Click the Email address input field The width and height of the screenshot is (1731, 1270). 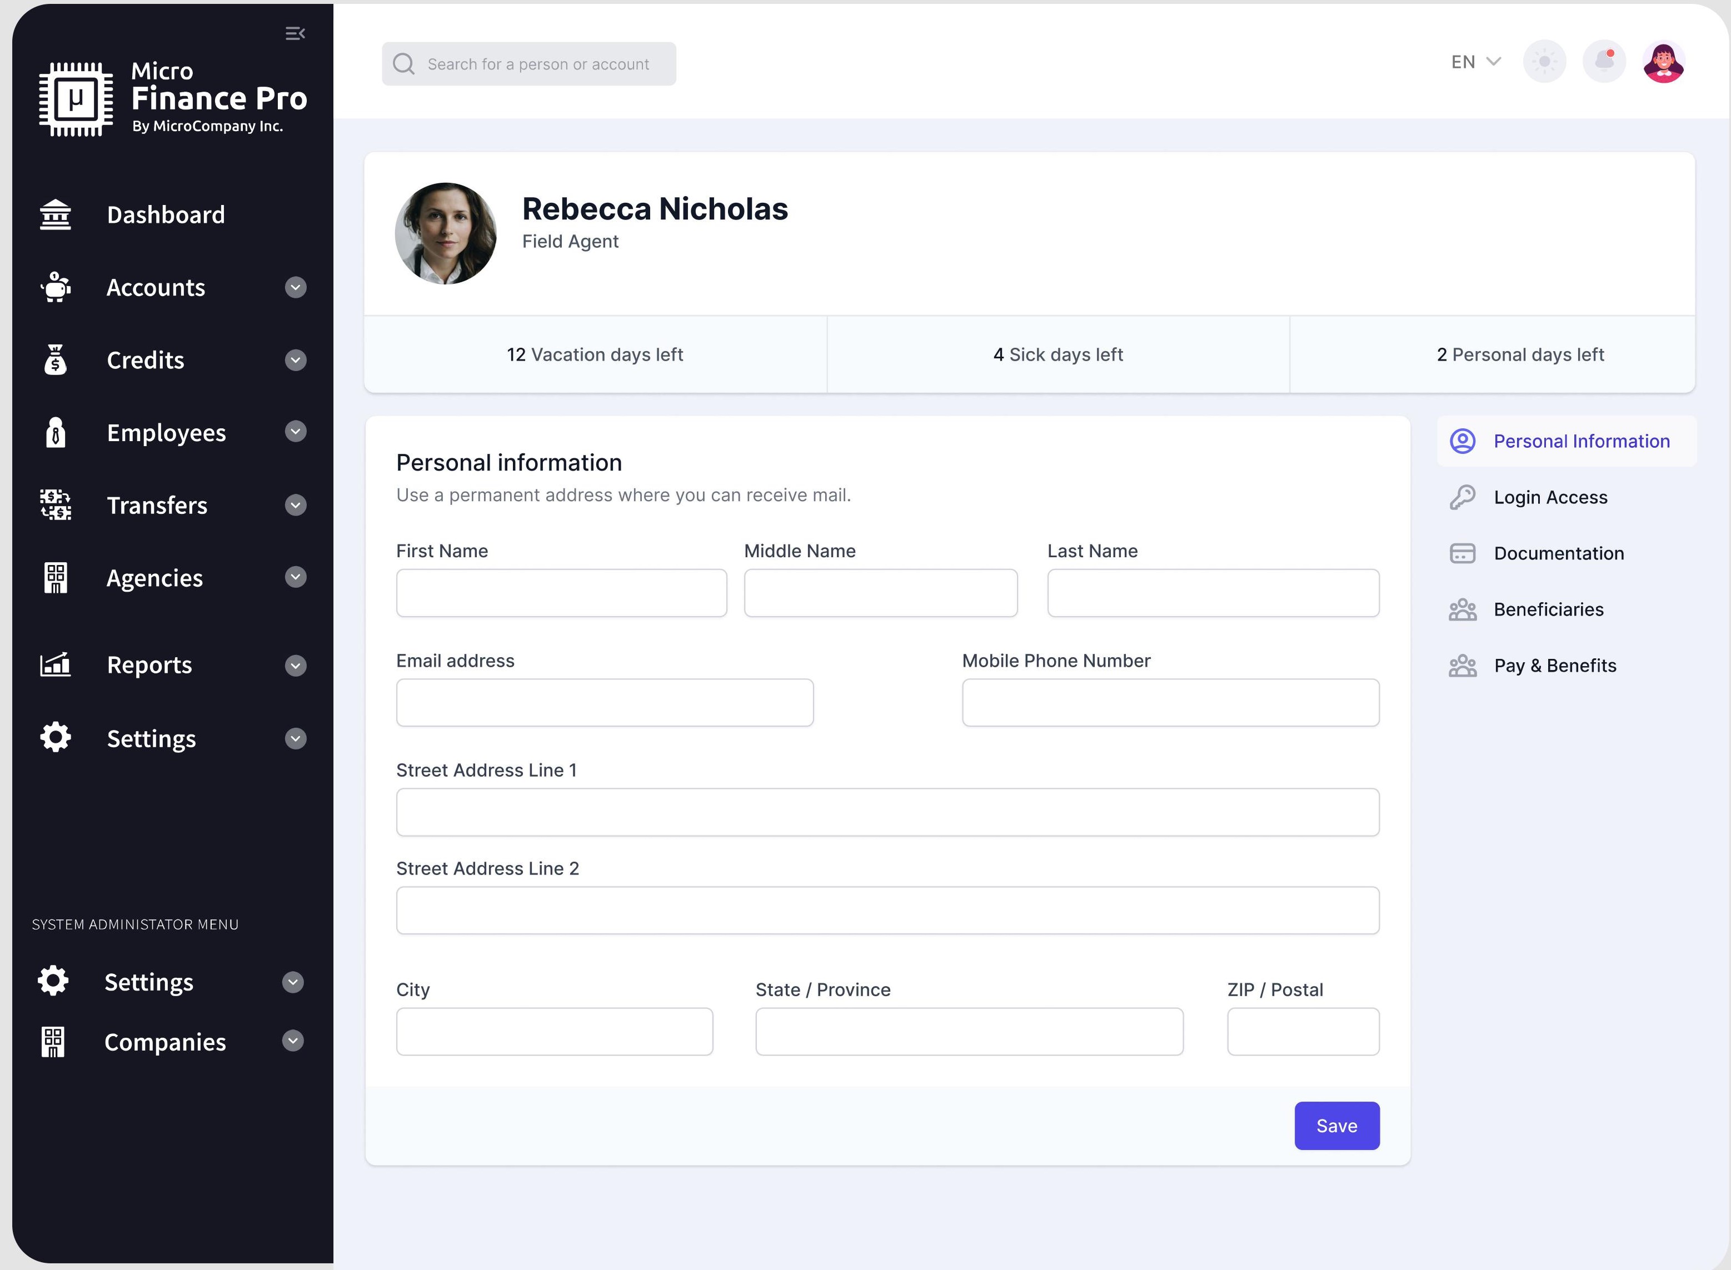point(605,703)
